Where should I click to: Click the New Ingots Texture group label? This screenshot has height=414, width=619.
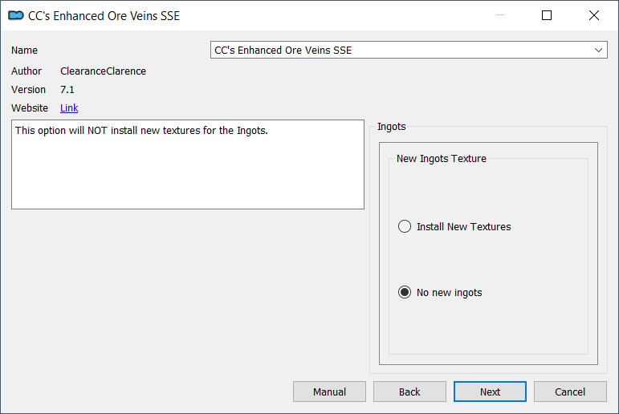click(x=442, y=159)
